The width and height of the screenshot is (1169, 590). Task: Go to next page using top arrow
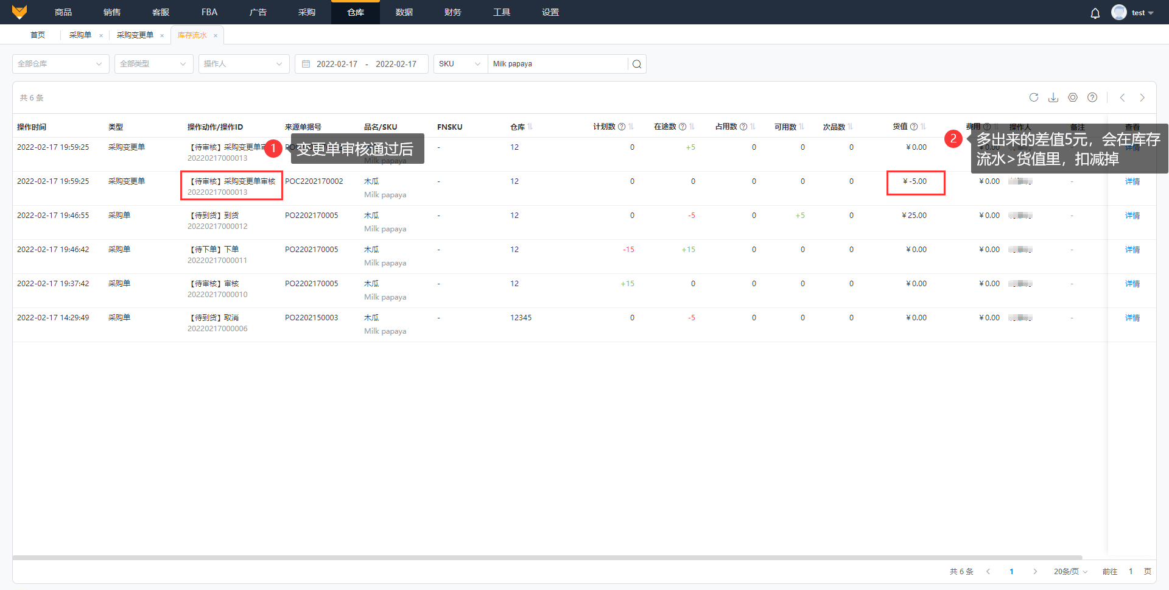click(x=1142, y=97)
